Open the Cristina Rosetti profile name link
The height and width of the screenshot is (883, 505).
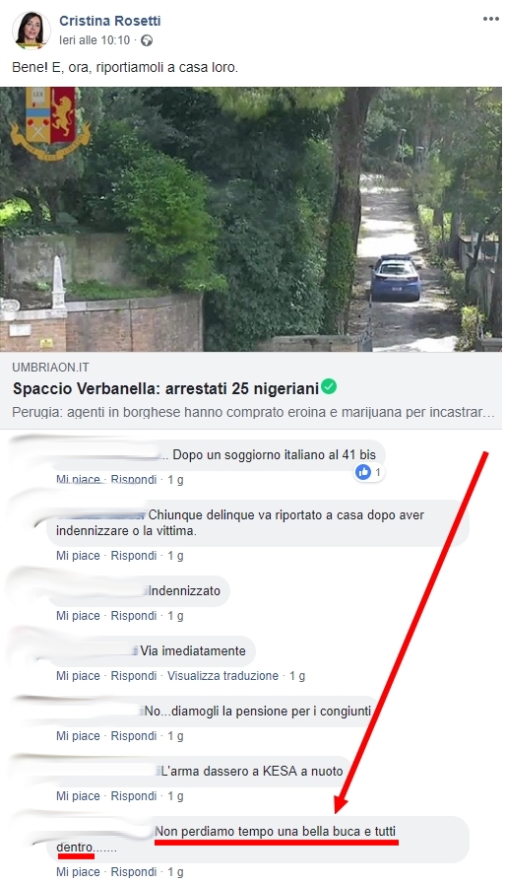(x=109, y=21)
